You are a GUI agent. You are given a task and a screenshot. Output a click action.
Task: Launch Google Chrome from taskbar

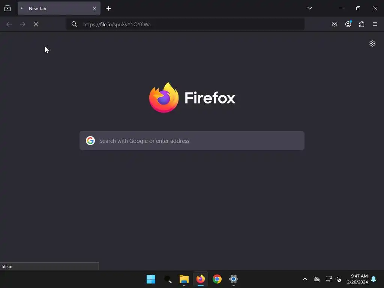tap(217, 279)
